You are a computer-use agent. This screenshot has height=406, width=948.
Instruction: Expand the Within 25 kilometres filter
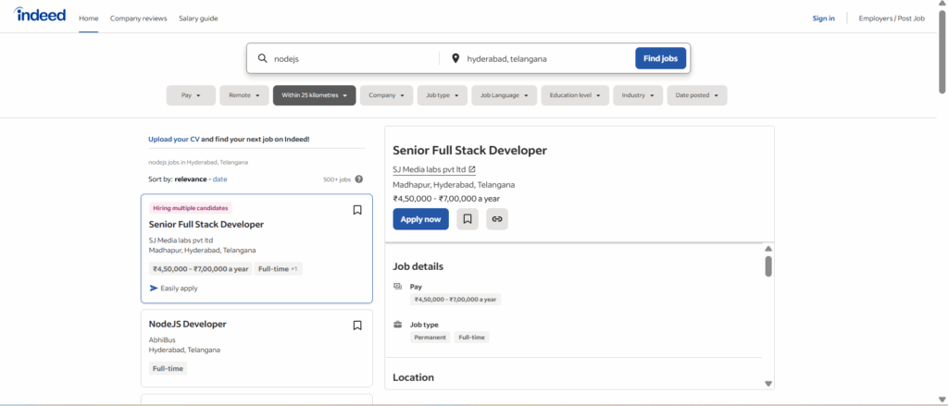click(315, 95)
